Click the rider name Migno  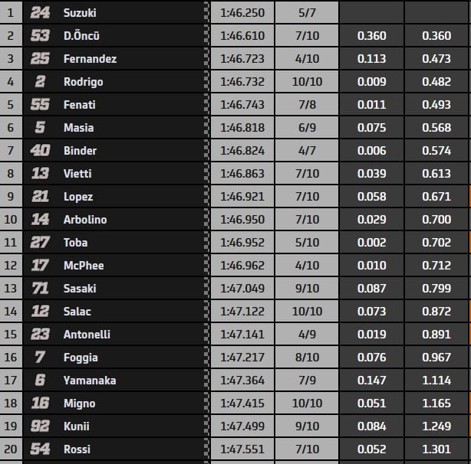click(80, 404)
